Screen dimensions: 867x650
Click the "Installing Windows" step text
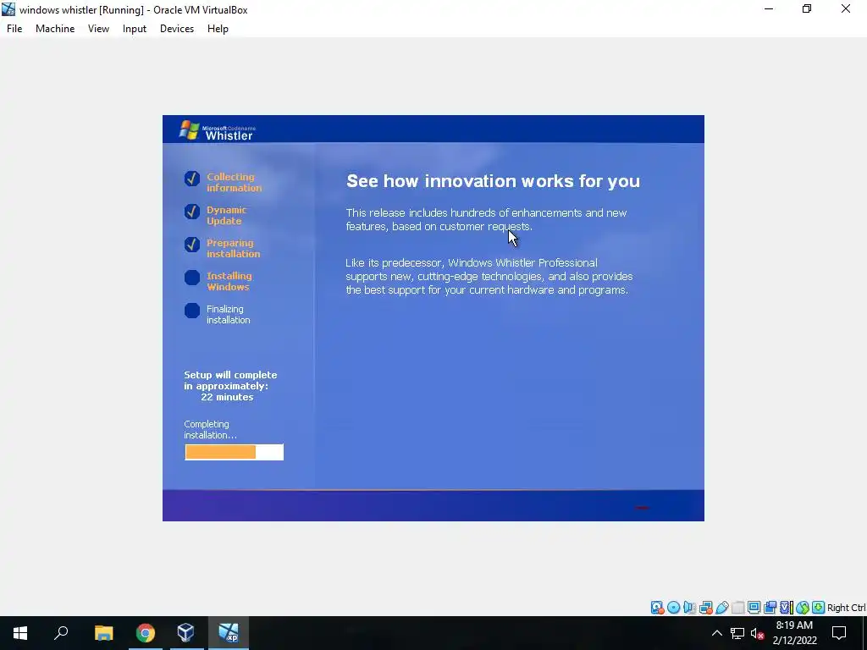(229, 281)
